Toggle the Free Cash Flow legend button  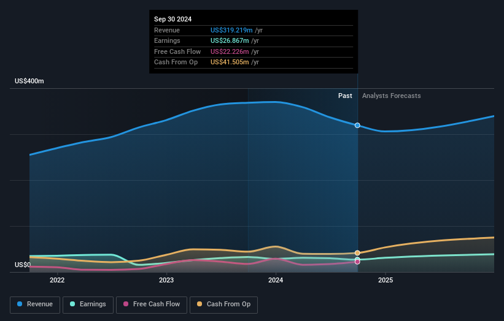(x=152, y=304)
